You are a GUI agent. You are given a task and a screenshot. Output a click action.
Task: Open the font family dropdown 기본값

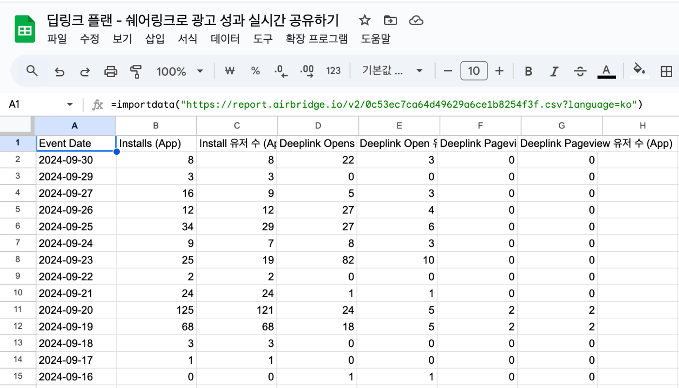[x=392, y=71]
